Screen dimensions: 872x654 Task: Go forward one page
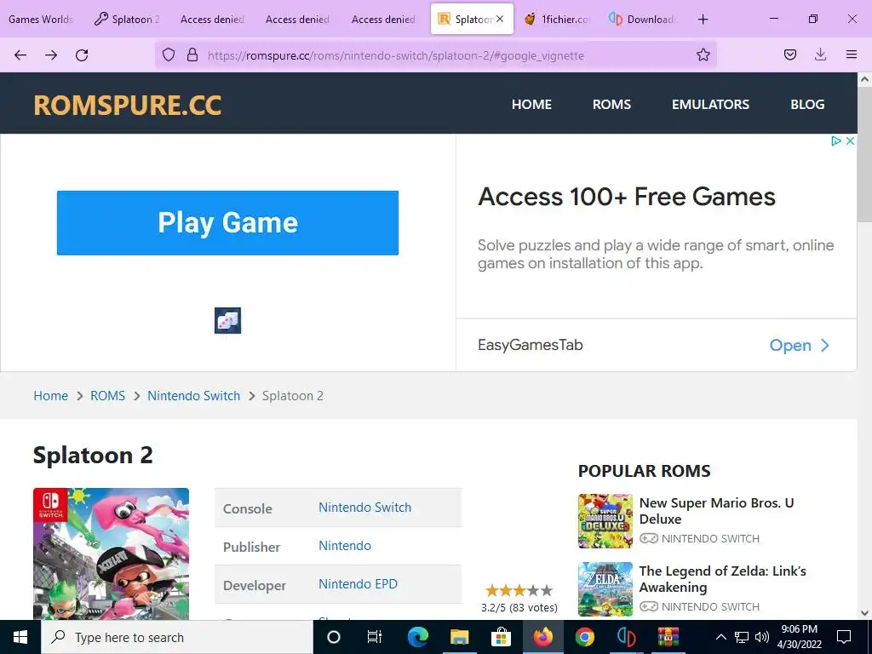pos(51,55)
